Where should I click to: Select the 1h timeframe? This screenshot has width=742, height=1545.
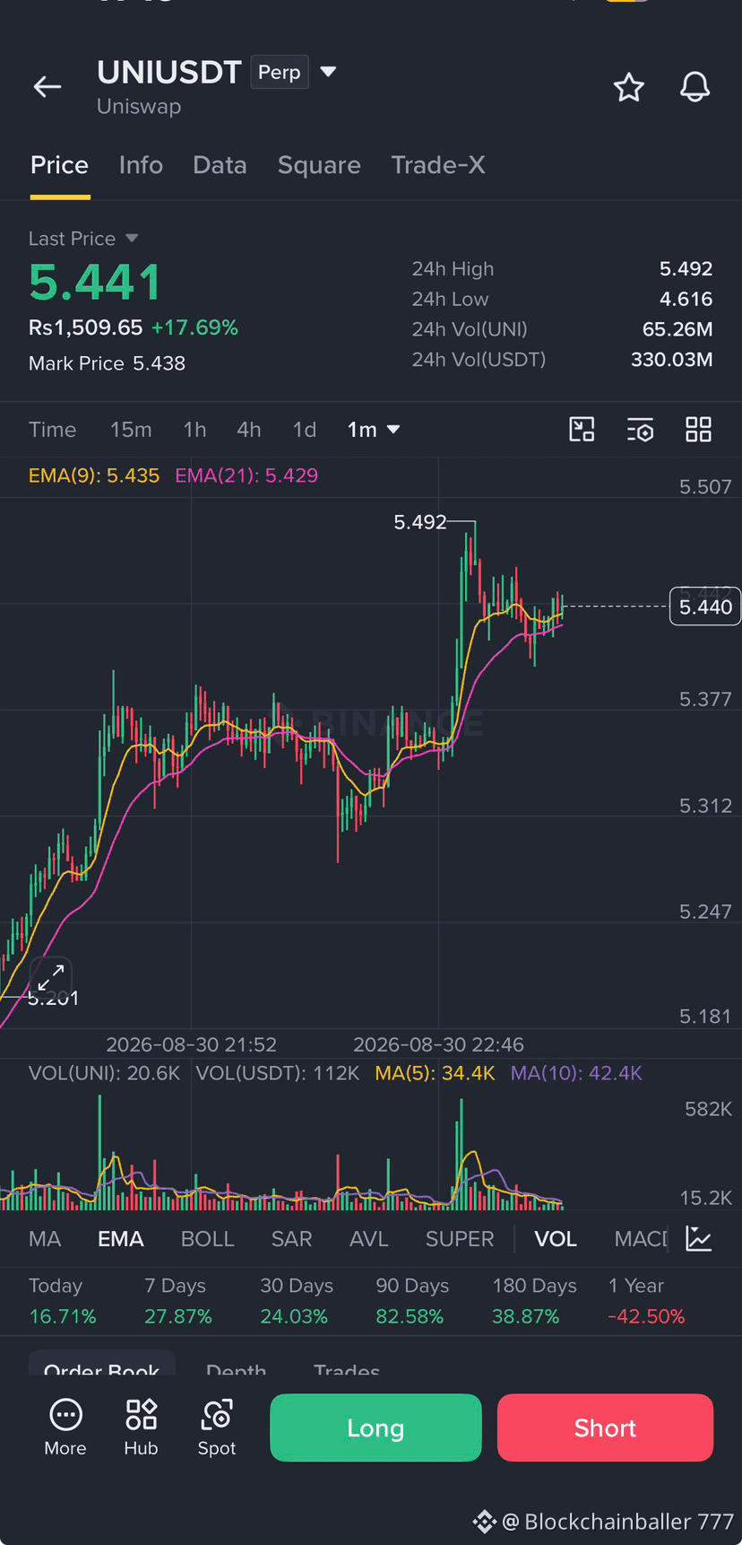click(194, 430)
